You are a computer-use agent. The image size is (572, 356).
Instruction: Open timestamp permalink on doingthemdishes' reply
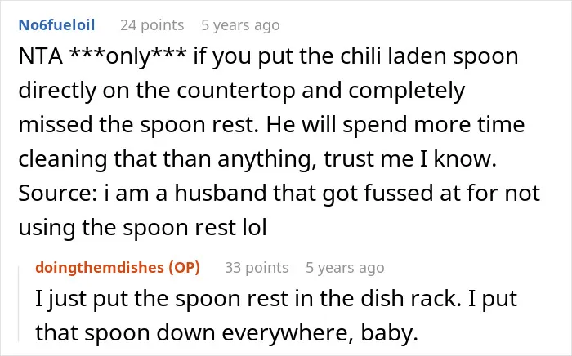(345, 268)
